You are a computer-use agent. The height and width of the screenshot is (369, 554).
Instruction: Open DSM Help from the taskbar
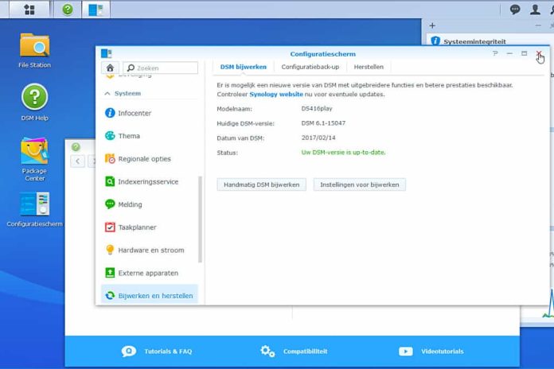pos(68,10)
